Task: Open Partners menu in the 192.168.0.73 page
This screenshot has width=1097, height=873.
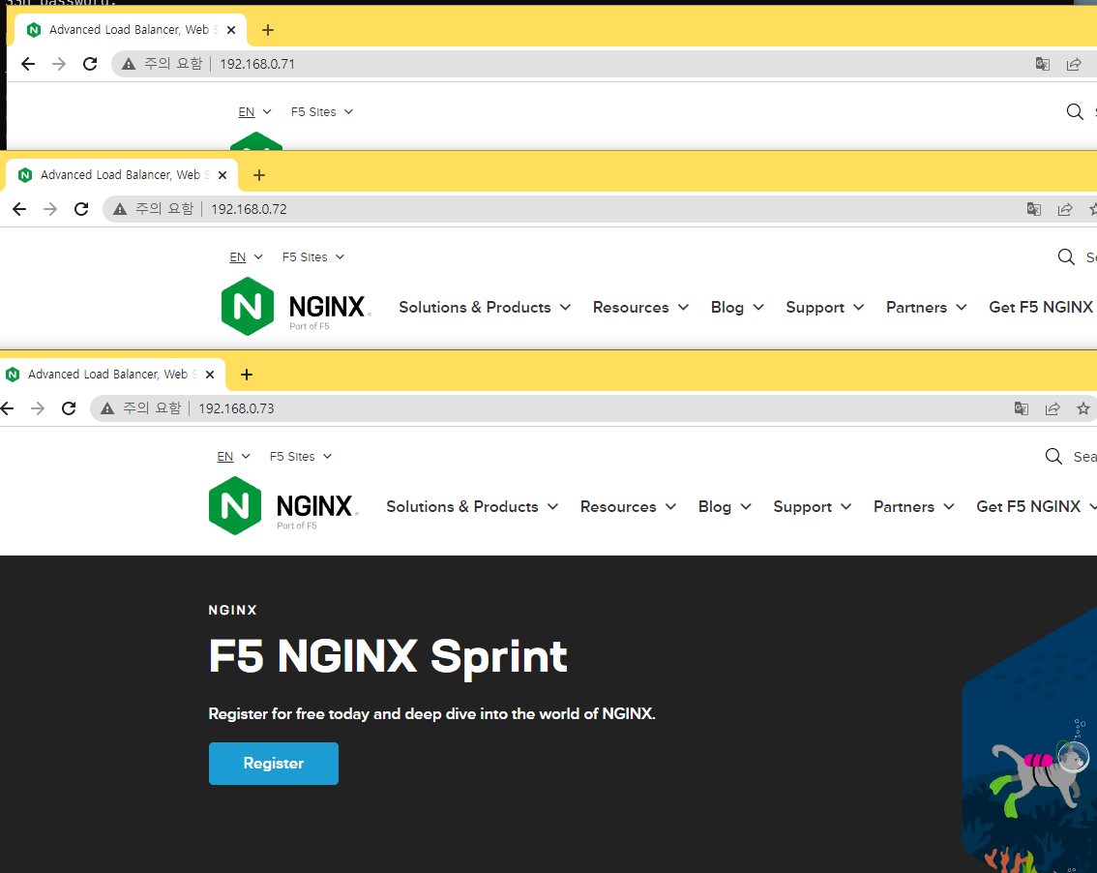Action: point(914,507)
